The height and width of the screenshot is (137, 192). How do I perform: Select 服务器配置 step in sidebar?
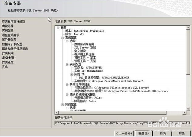point(9,40)
